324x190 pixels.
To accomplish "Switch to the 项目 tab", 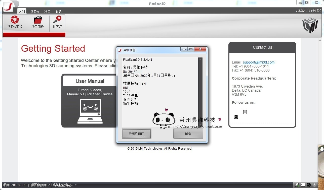I will pos(47,12).
